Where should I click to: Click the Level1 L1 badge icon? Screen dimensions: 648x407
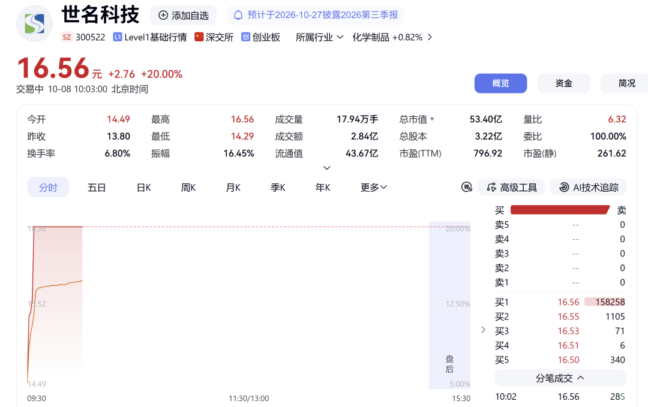coord(118,37)
